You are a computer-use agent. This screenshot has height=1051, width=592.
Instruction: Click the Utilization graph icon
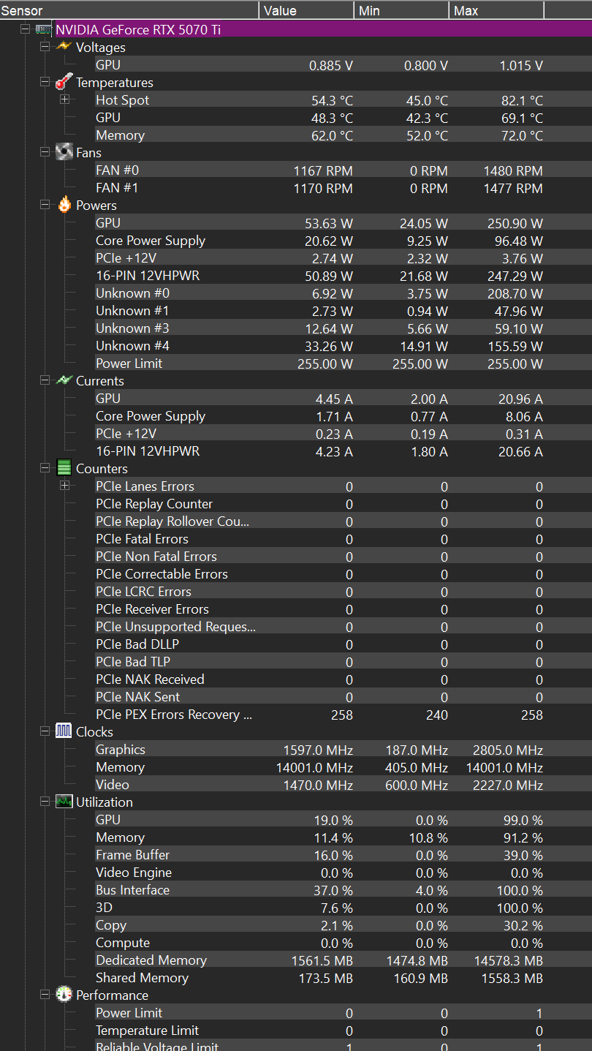point(64,802)
